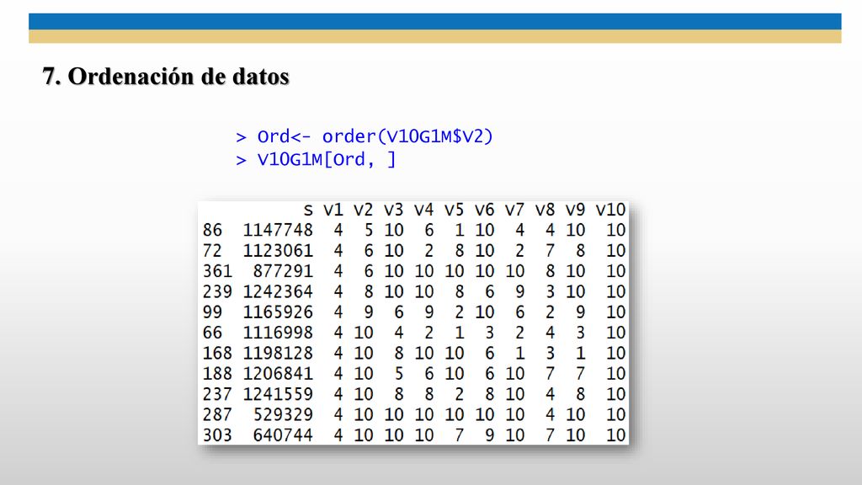This screenshot has width=862, height=485.
Task: Select the column header "V10"
Action: click(x=610, y=210)
